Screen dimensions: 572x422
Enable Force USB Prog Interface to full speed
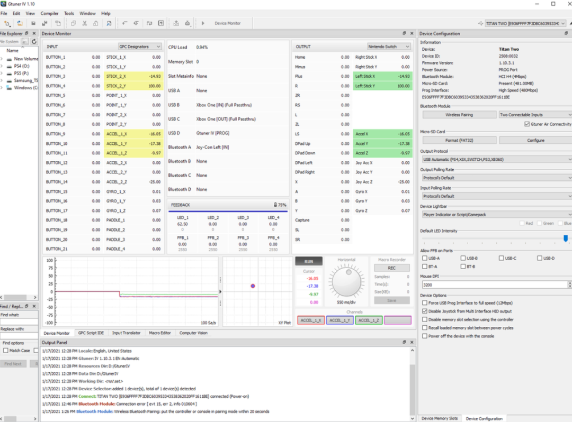[x=425, y=303]
